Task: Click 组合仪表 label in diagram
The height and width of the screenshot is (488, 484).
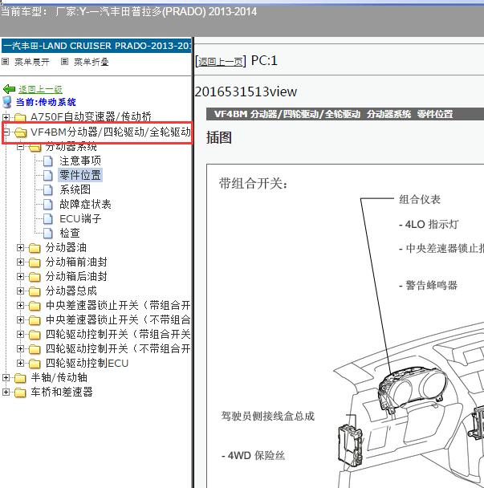Action: [x=420, y=200]
